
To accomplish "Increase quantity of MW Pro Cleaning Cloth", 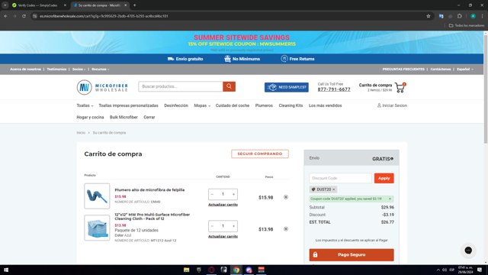I will point(234,226).
